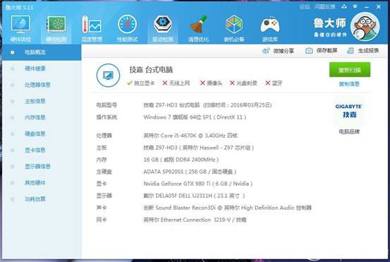Click the 保存截屏 camera icon
This screenshot has height=262, width=390.
click(309, 51)
